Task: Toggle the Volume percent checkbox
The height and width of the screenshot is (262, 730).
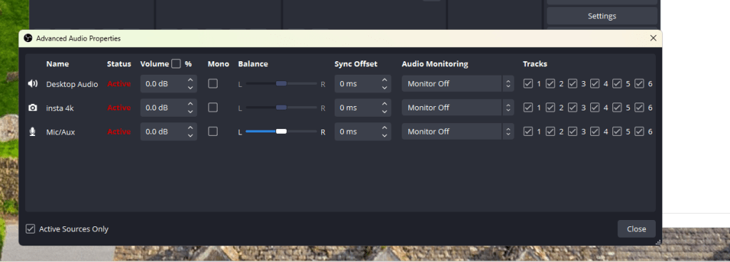Action: [x=176, y=63]
